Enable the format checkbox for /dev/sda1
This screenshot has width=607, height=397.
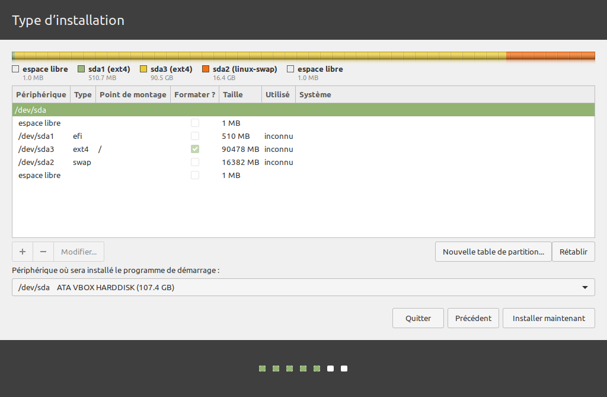pos(194,136)
